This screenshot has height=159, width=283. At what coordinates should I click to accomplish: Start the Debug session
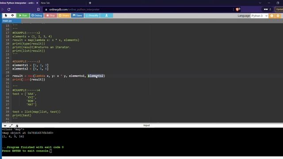[x=37, y=15]
